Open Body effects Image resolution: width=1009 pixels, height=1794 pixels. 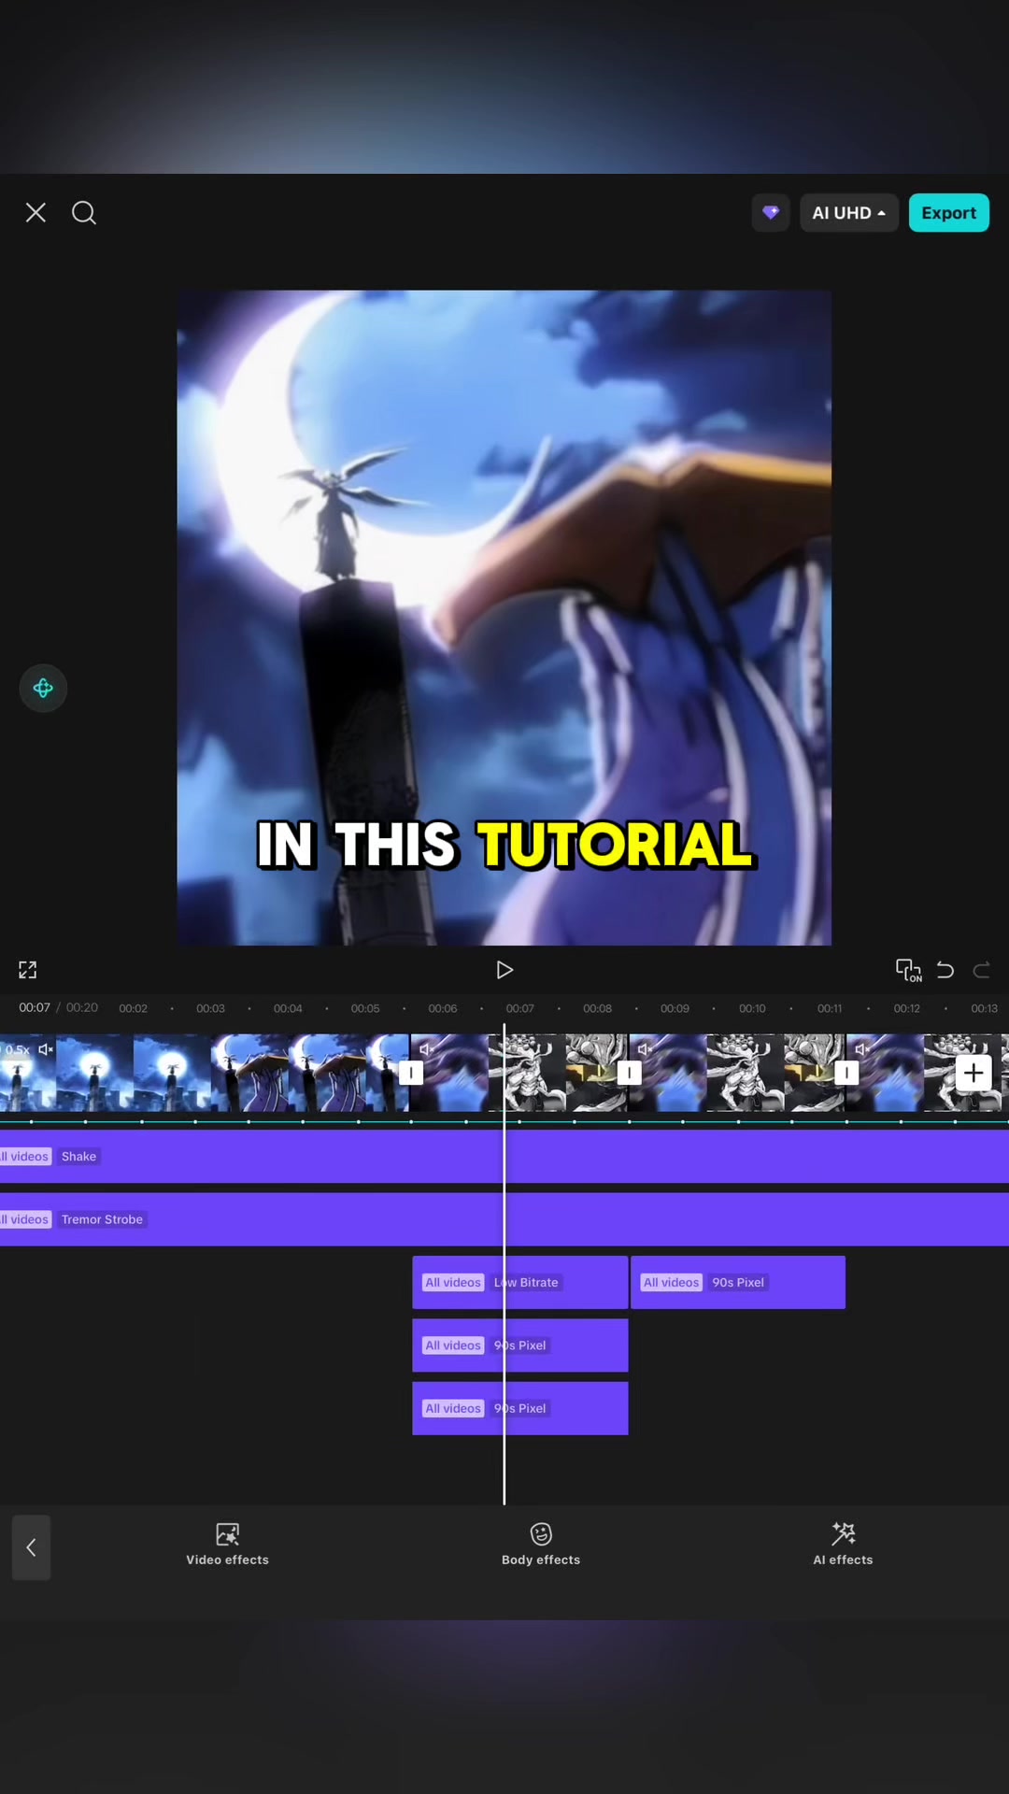point(541,1545)
